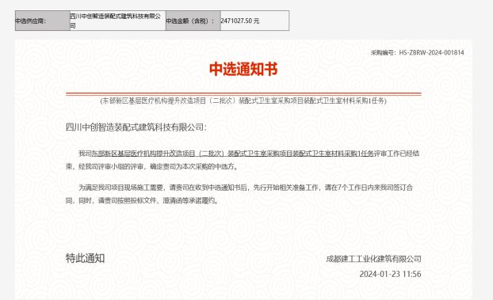
Task: Select the issuer 成都建工工业化建筑有限公司
Action: point(373,259)
